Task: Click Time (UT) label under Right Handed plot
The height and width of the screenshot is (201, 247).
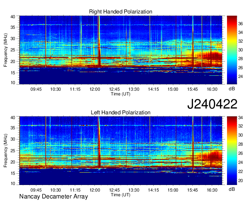Action: (121, 94)
